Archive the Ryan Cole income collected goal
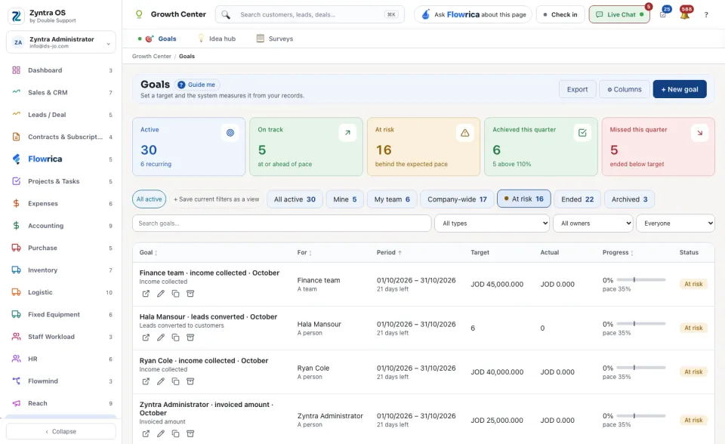 (x=190, y=381)
